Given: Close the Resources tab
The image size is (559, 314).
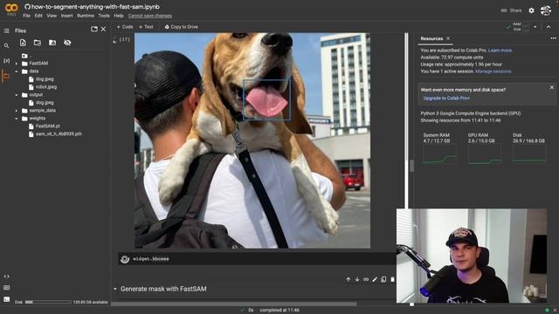Looking at the screenshot, I should [448, 38].
